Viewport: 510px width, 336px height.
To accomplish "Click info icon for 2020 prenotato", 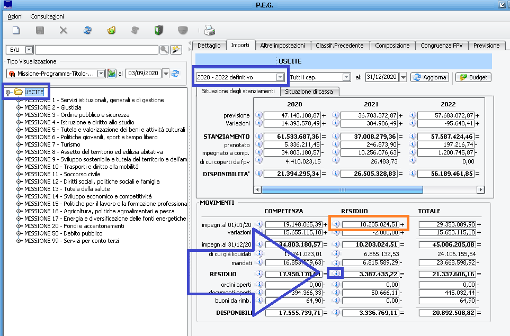I will 259,144.
